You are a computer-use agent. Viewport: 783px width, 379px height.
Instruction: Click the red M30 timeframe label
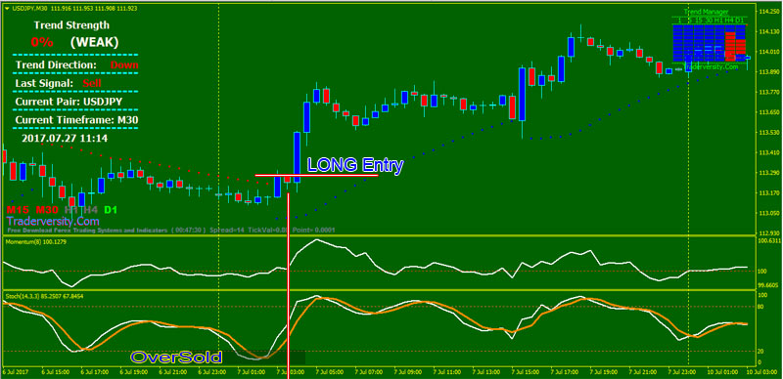pos(47,210)
